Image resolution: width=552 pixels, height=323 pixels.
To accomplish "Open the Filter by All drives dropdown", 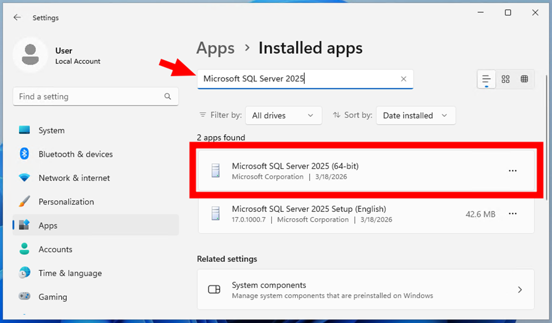I will point(283,116).
